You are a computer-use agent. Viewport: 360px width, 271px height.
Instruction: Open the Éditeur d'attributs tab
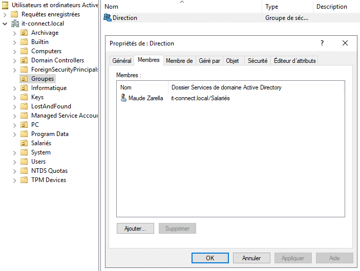click(x=294, y=61)
